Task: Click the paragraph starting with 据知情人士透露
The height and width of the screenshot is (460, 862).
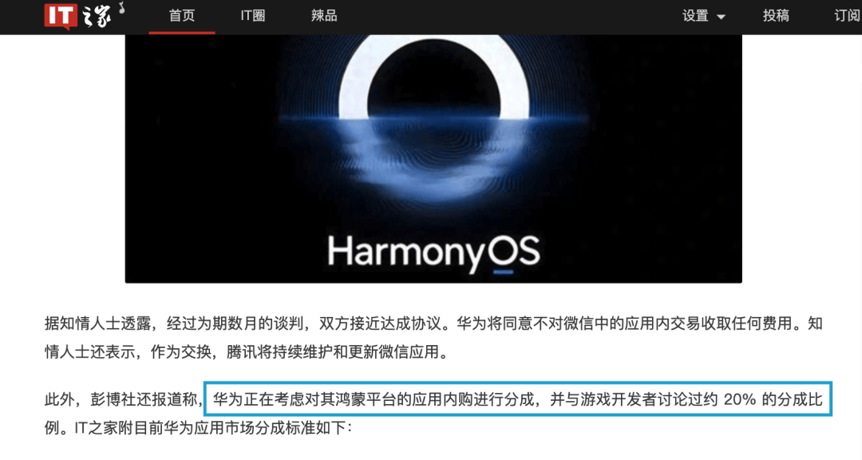Action: (433, 337)
